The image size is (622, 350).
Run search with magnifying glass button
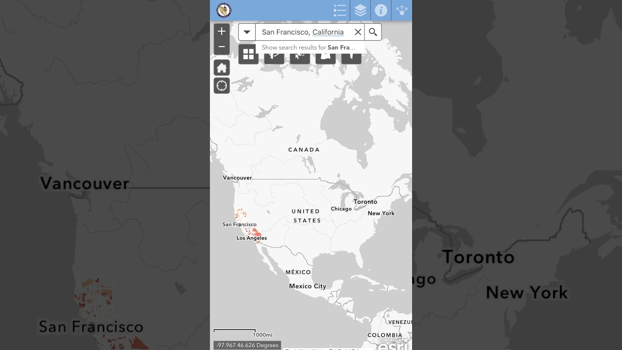373,32
